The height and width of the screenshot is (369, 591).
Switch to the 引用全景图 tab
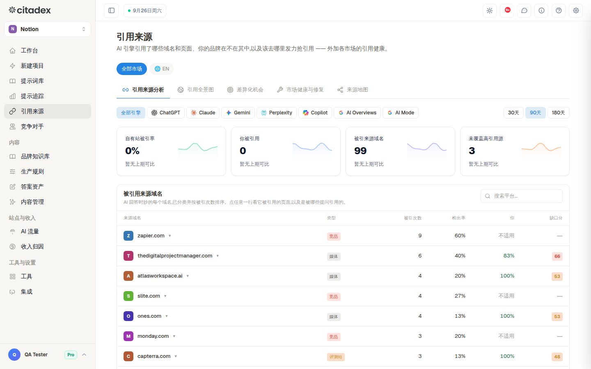(x=196, y=90)
